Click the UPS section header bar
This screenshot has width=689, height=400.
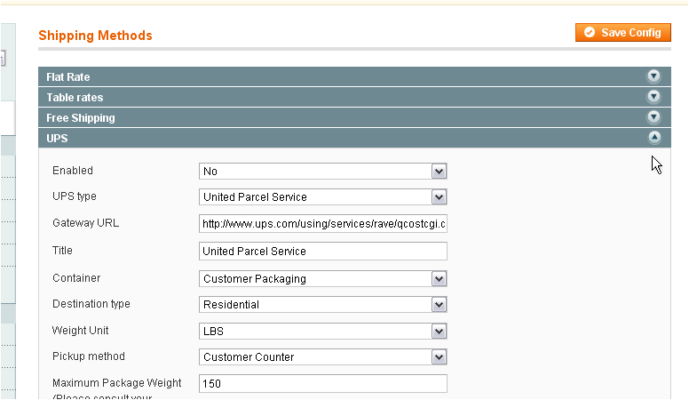[354, 138]
